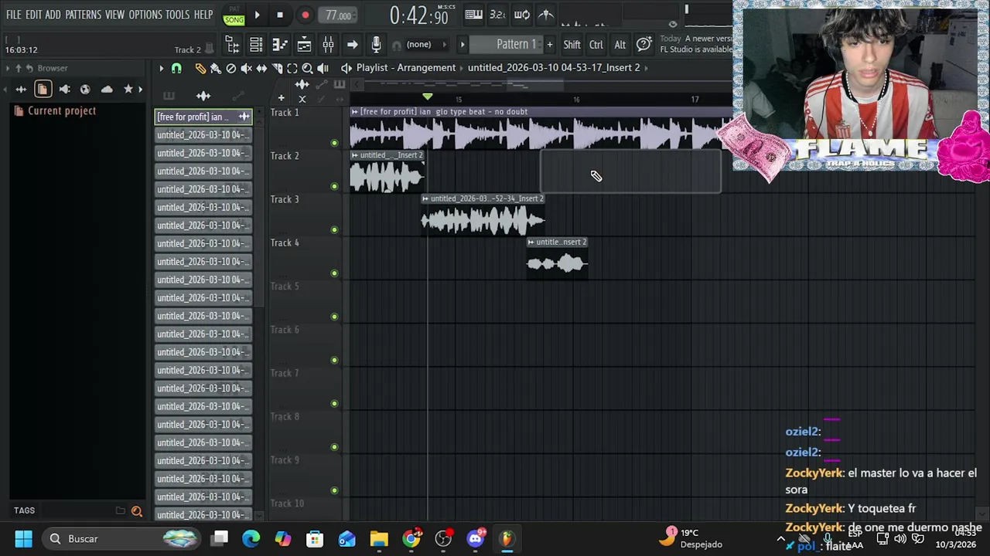Mute Track 2 with its green dot
Image resolution: width=990 pixels, height=556 pixels.
pyautogui.click(x=334, y=186)
